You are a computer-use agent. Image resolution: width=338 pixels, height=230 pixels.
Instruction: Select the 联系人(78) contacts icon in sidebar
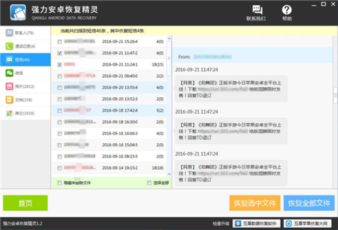tap(10, 33)
